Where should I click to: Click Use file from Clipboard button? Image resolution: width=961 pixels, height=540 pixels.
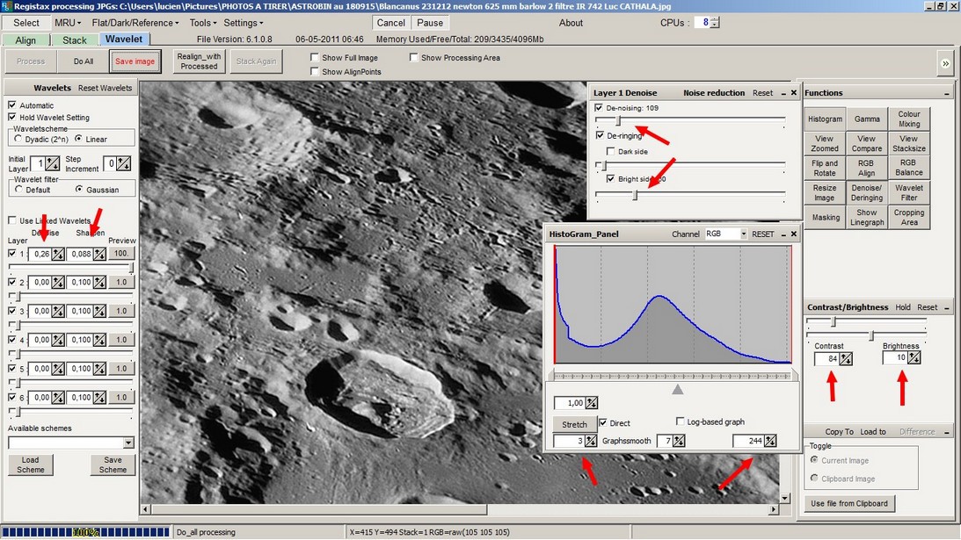(848, 503)
